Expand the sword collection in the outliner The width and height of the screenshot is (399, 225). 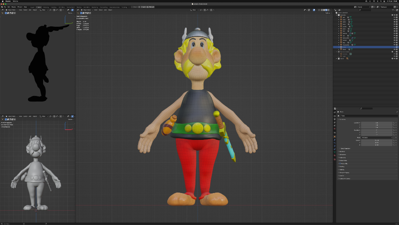[336, 59]
